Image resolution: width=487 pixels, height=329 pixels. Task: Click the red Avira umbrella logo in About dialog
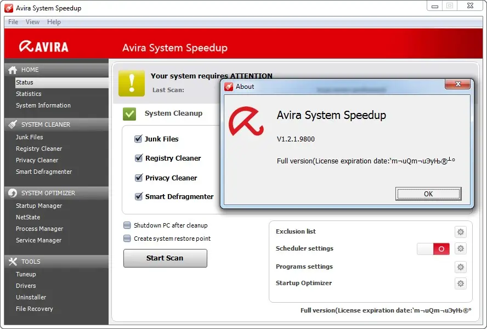click(x=246, y=121)
